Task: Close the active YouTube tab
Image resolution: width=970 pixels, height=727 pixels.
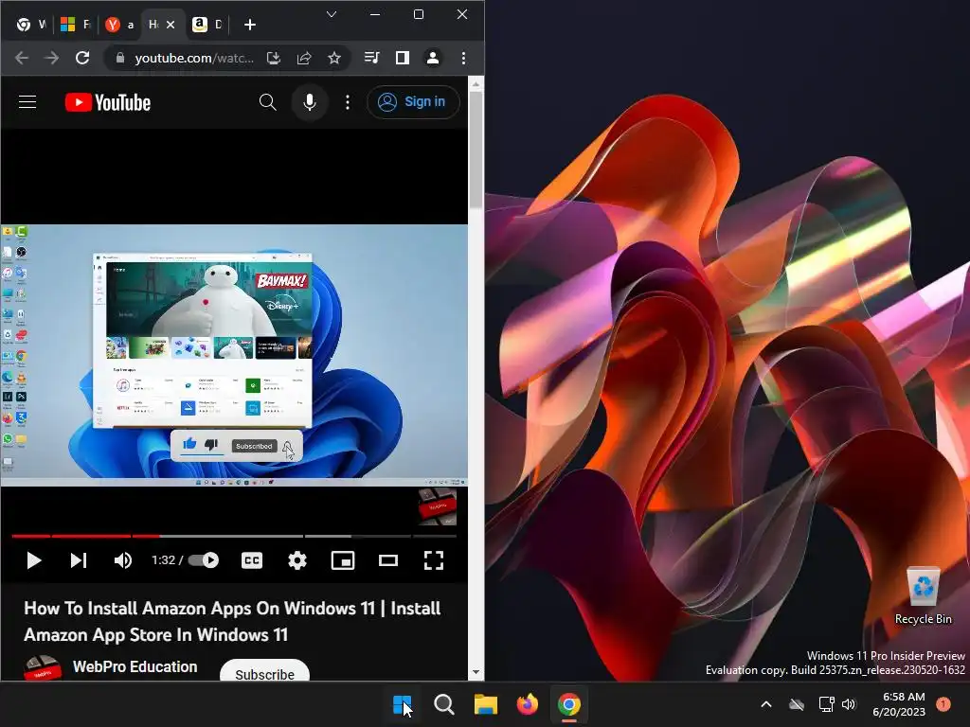Action: (171, 25)
